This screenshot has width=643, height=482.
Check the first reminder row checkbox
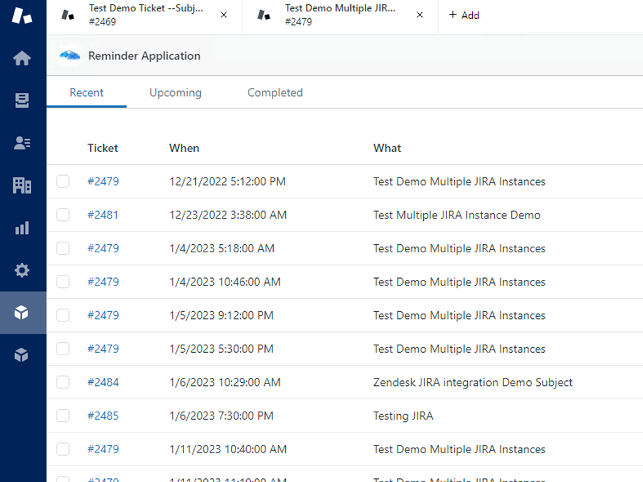[63, 181]
